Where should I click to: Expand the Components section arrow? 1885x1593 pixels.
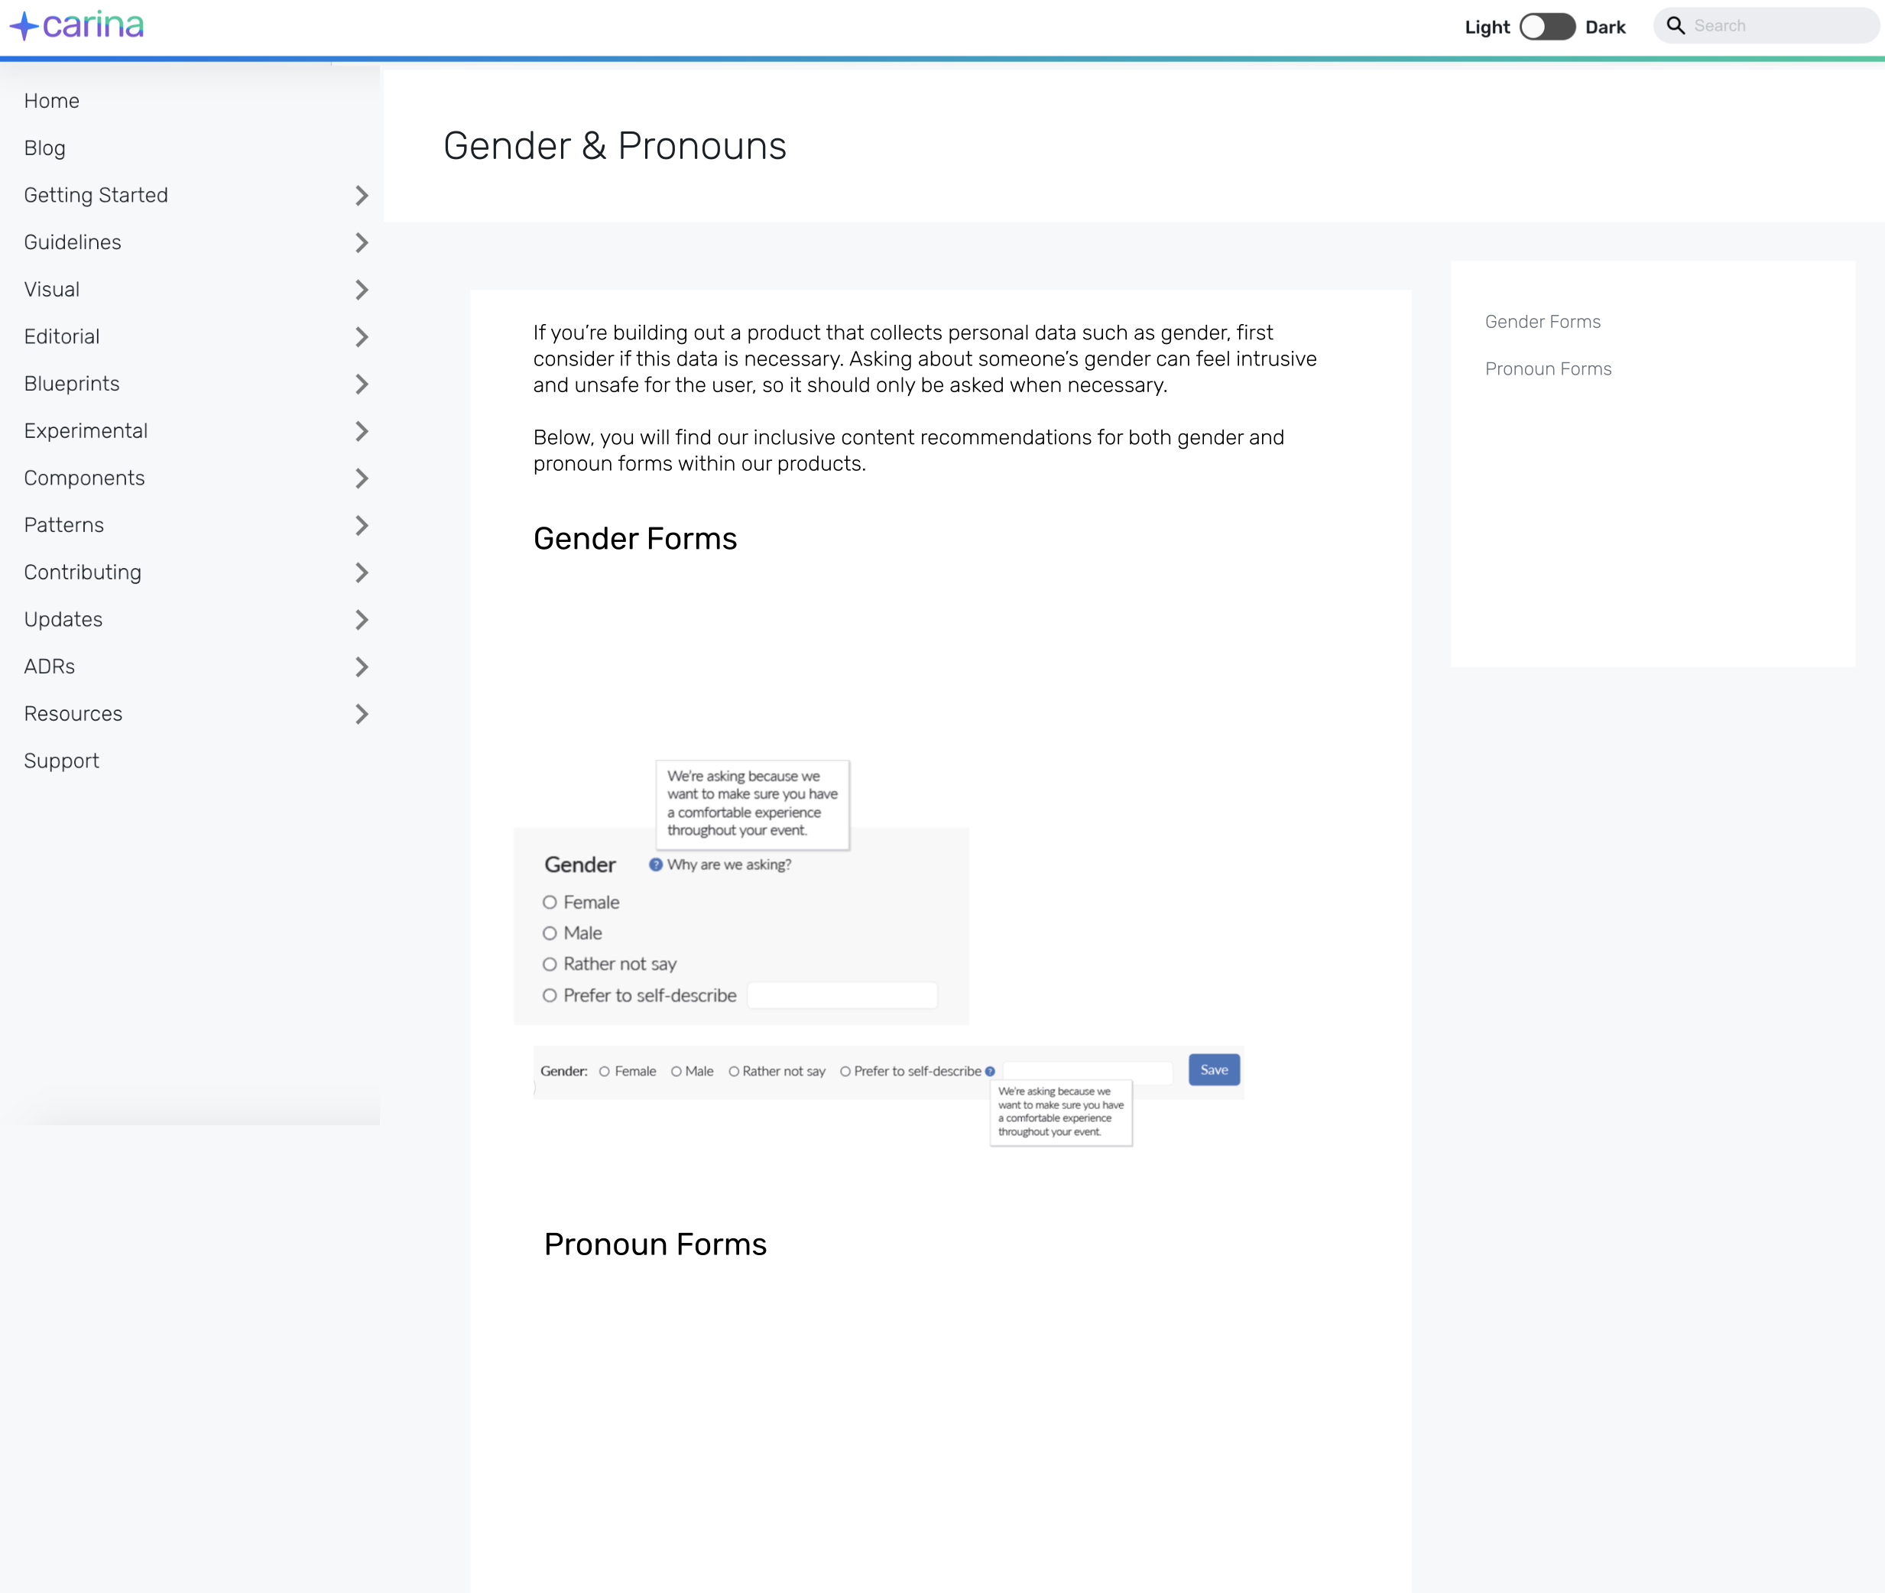[x=362, y=479]
